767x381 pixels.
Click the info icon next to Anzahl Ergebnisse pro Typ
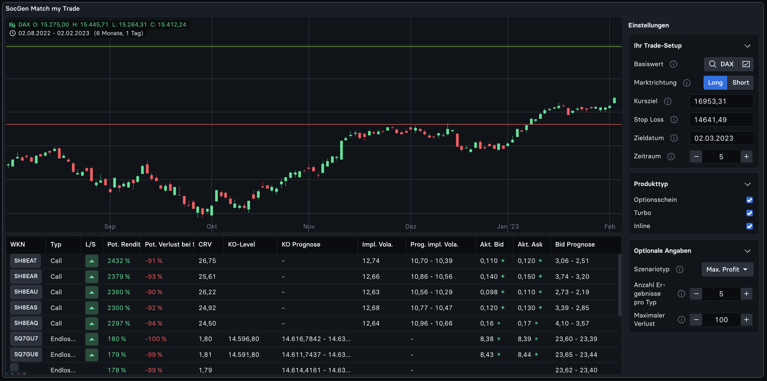(681, 294)
